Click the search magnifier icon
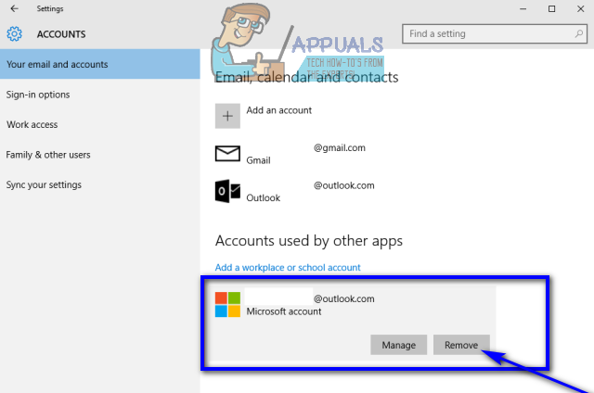This screenshot has width=594, height=393. [x=578, y=34]
